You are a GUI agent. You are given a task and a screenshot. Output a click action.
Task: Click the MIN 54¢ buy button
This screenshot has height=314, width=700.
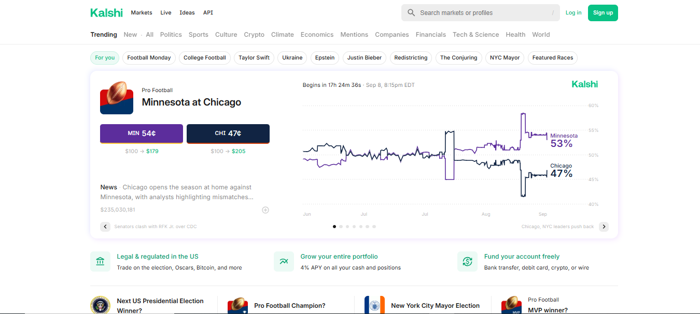coord(142,133)
